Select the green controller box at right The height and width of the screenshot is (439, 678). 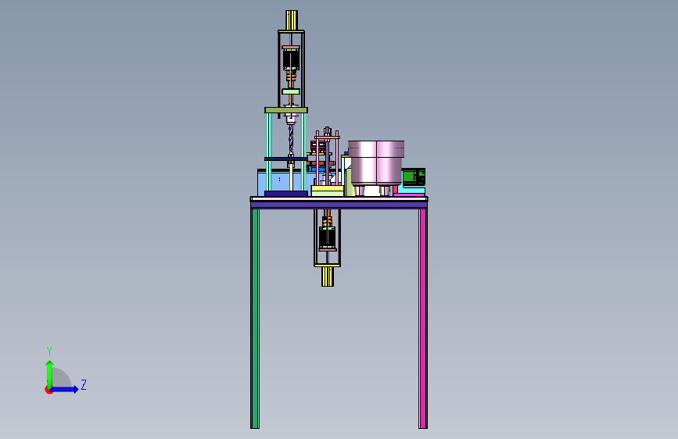[414, 177]
